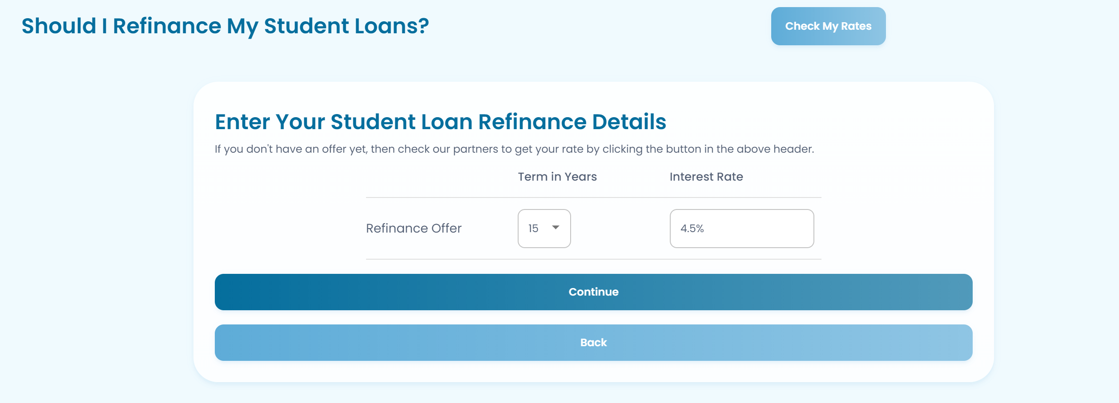Click the dropdown caret arrow beside 15
The image size is (1119, 403).
point(555,228)
